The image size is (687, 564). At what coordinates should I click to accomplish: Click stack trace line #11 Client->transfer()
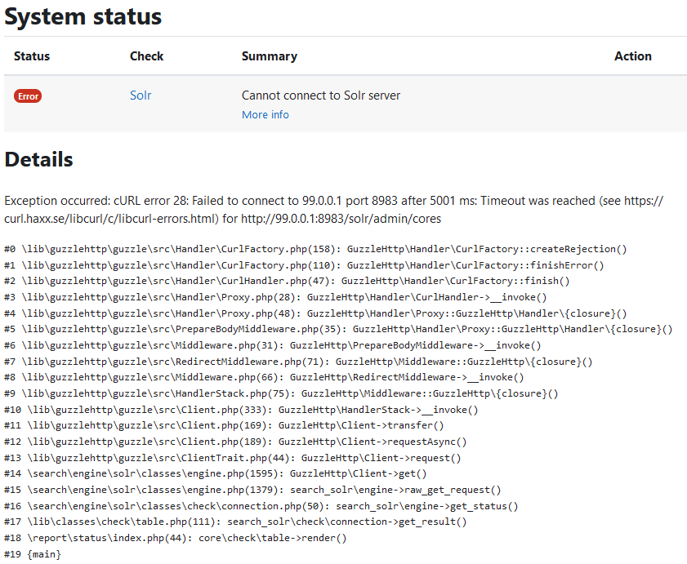coord(224,425)
